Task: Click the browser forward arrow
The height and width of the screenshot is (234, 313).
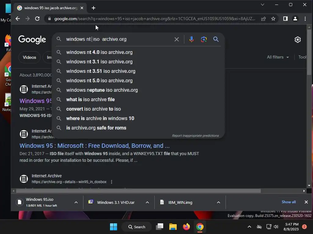Action: (x=28, y=19)
